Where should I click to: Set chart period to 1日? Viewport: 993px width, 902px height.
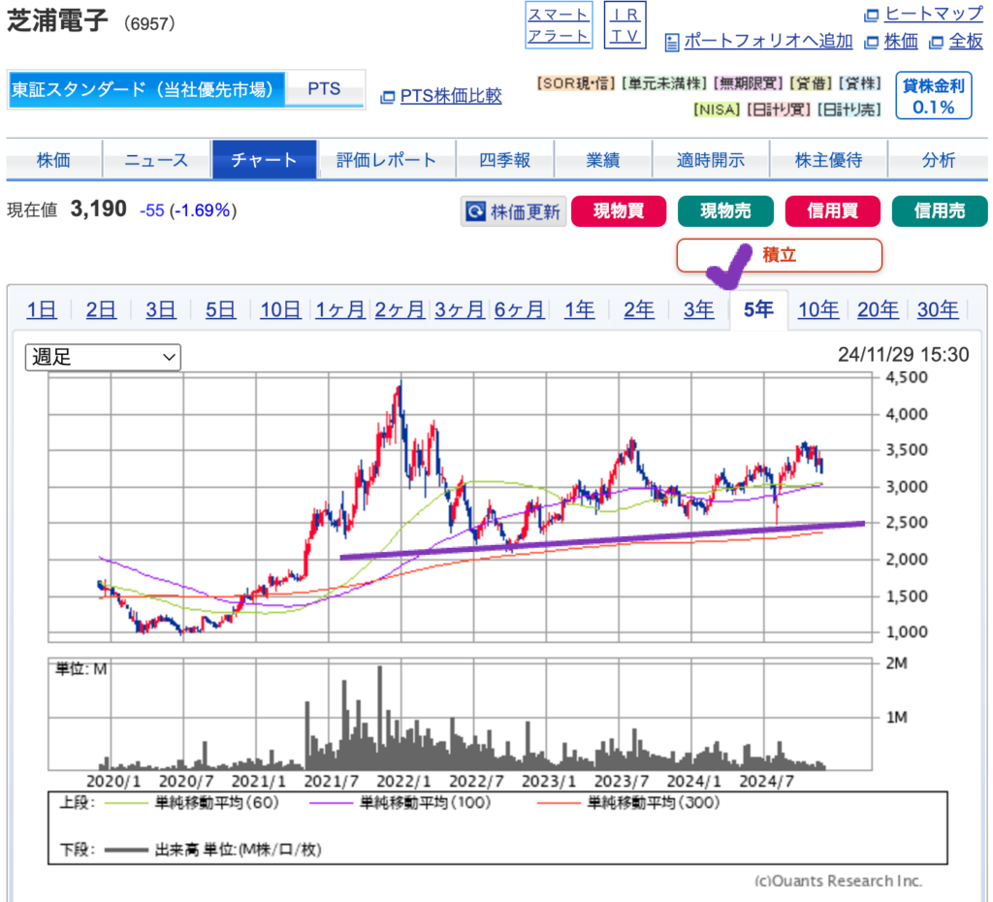(42, 309)
